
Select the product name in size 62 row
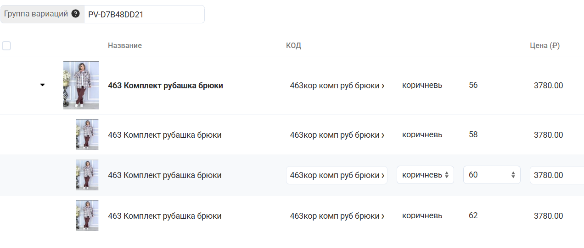click(x=164, y=216)
